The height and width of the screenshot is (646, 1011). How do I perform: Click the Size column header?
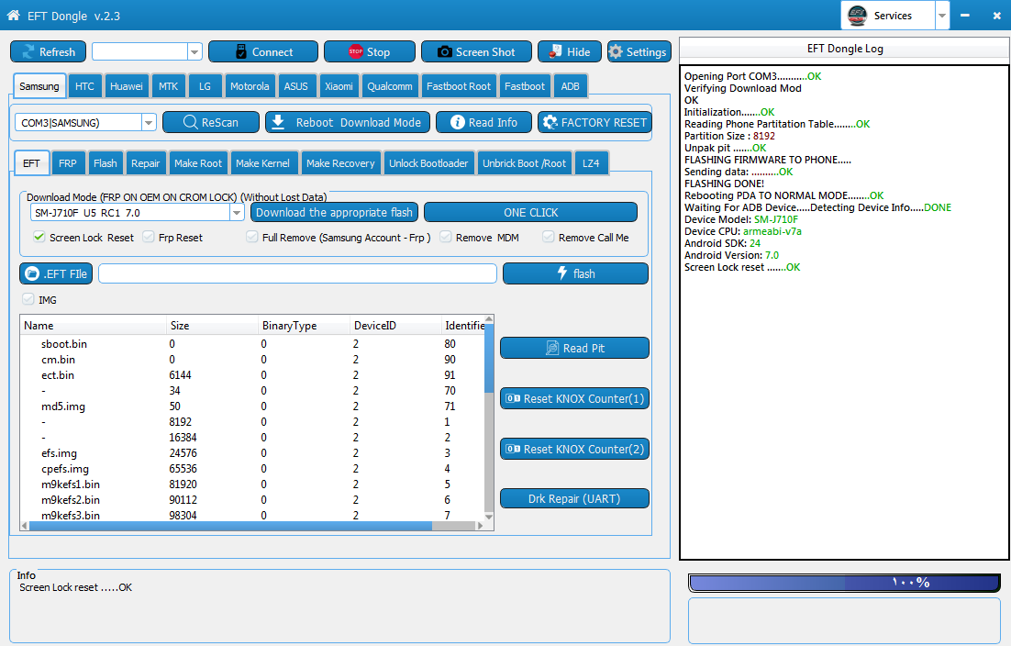click(x=212, y=326)
